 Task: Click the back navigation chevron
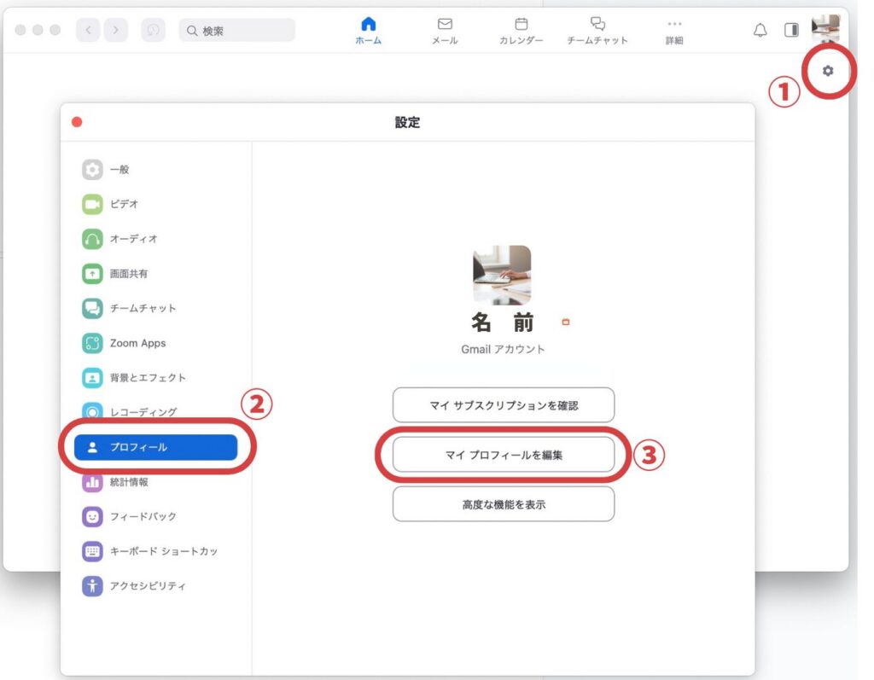point(88,29)
